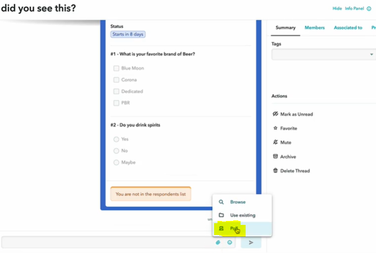Select the Yes radio button
The image size is (376, 253).
pos(116,139)
